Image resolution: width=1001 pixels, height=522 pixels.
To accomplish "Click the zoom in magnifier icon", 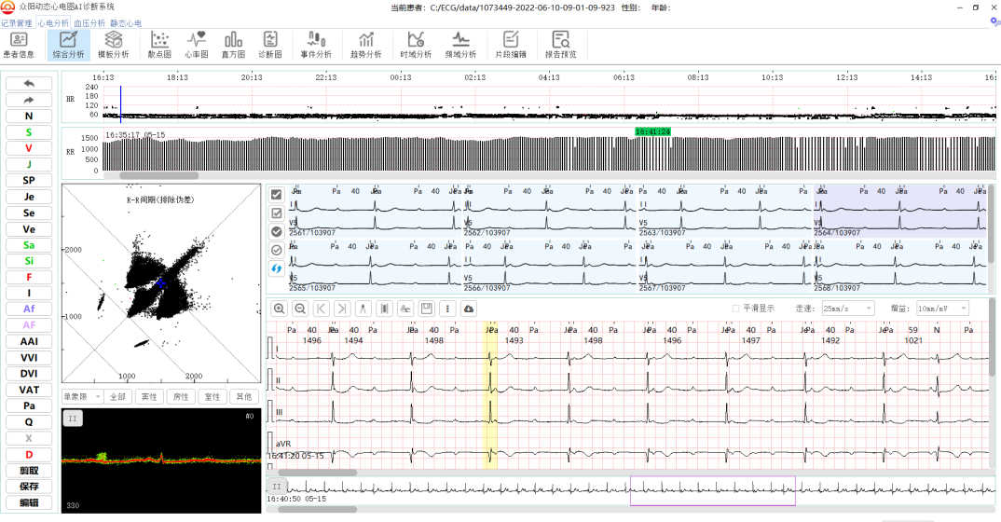I will pos(279,309).
